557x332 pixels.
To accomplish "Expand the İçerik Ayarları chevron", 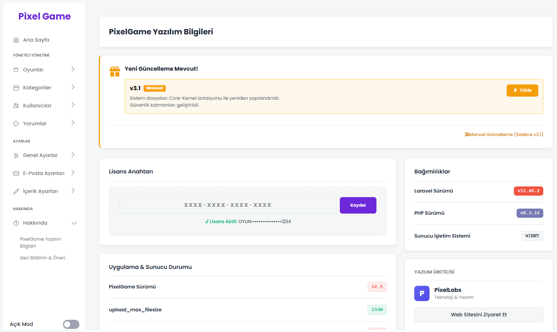I will 73,191.
